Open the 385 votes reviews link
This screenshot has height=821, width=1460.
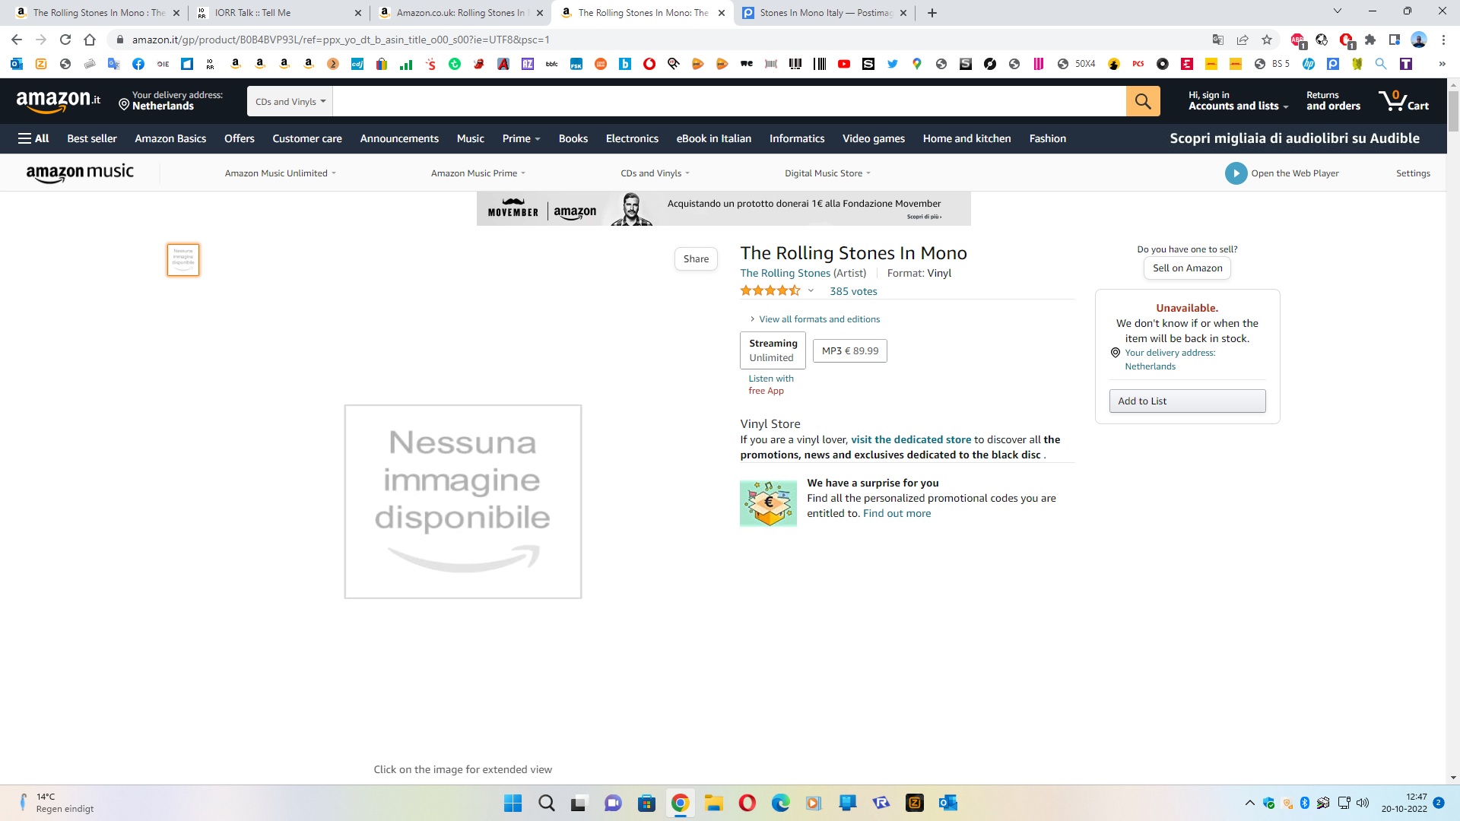click(x=853, y=291)
